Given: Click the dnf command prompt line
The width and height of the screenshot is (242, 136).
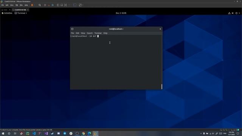Looking at the screenshot, I should click(x=84, y=36).
